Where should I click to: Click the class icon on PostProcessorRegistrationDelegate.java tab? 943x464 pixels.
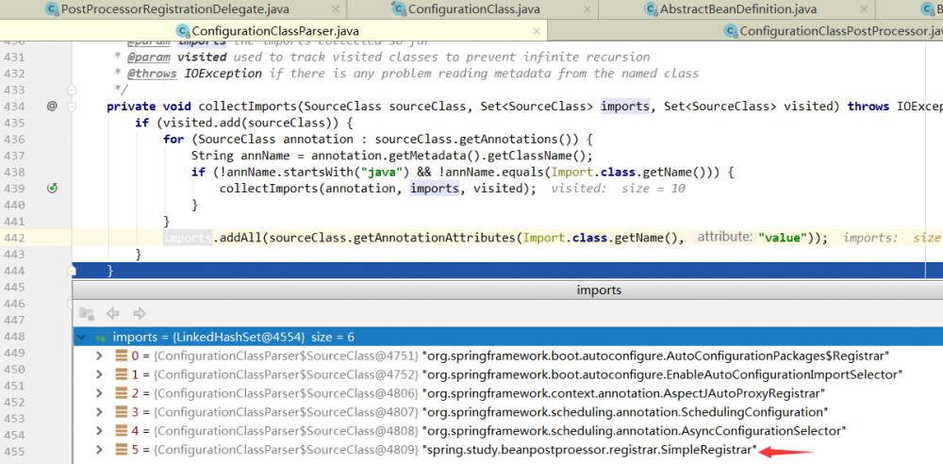(52, 8)
